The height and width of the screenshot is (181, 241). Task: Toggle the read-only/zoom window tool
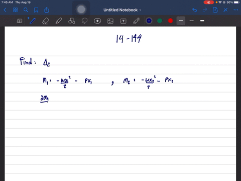20,21
